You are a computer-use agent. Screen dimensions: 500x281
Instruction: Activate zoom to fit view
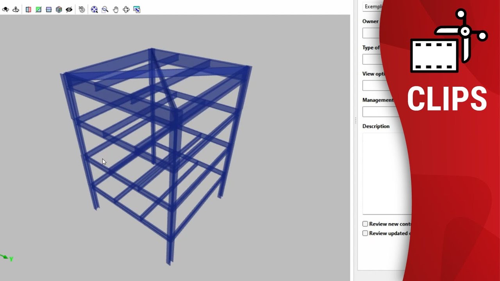(95, 9)
